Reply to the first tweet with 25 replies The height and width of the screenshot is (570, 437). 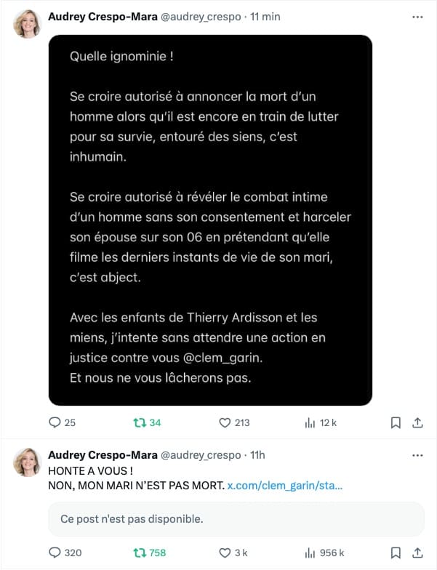[55, 422]
